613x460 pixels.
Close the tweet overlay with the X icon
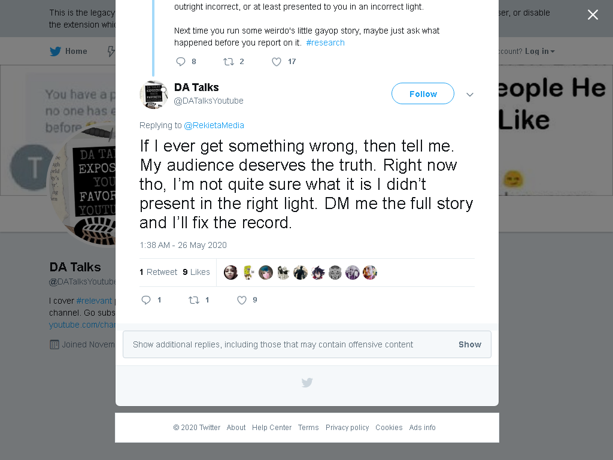pos(593,14)
